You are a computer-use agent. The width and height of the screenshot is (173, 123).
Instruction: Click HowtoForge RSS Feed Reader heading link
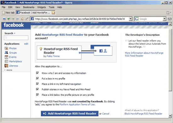click(63, 35)
